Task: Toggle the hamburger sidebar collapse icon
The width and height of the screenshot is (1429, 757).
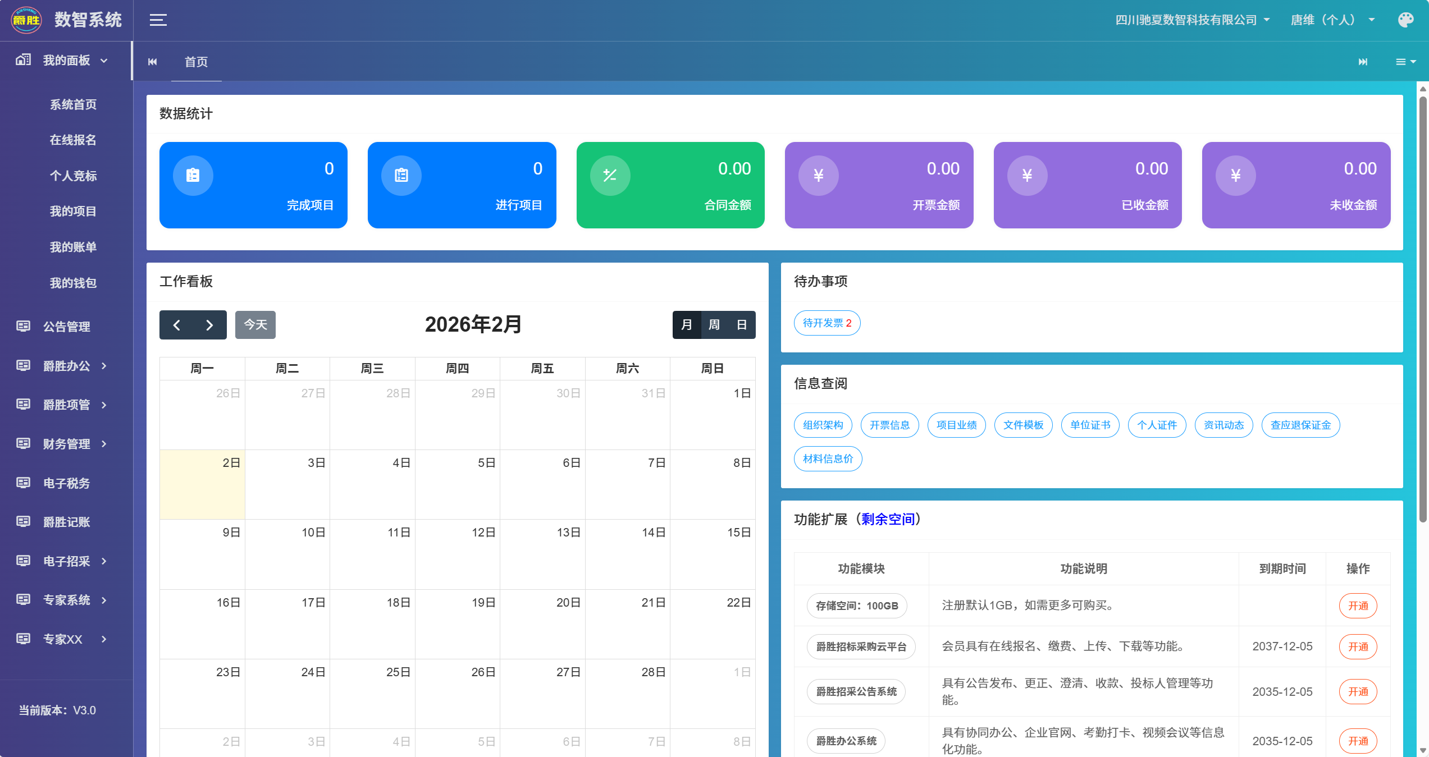Action: pos(158,20)
